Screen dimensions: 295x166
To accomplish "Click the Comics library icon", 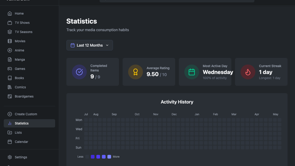I will click(x=9, y=87).
